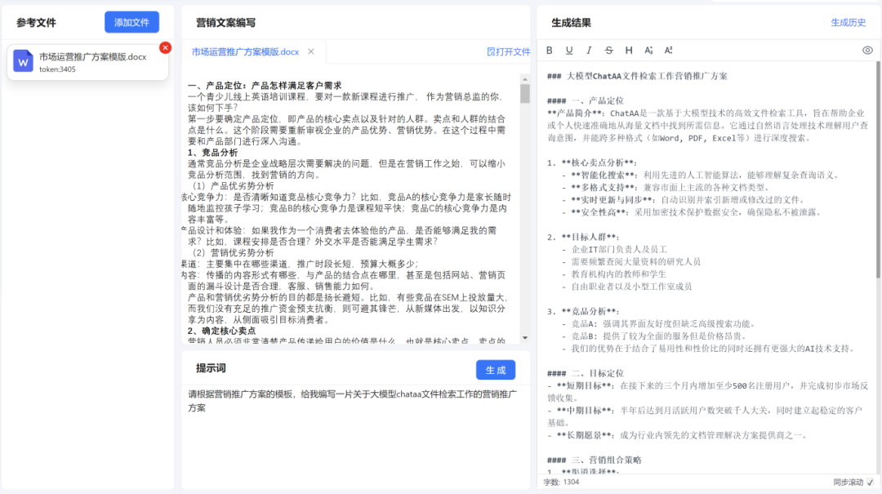Click the #### 三、营销组合策略 line in results
Viewport: 882px width, 494px height.
pyautogui.click(x=595, y=460)
